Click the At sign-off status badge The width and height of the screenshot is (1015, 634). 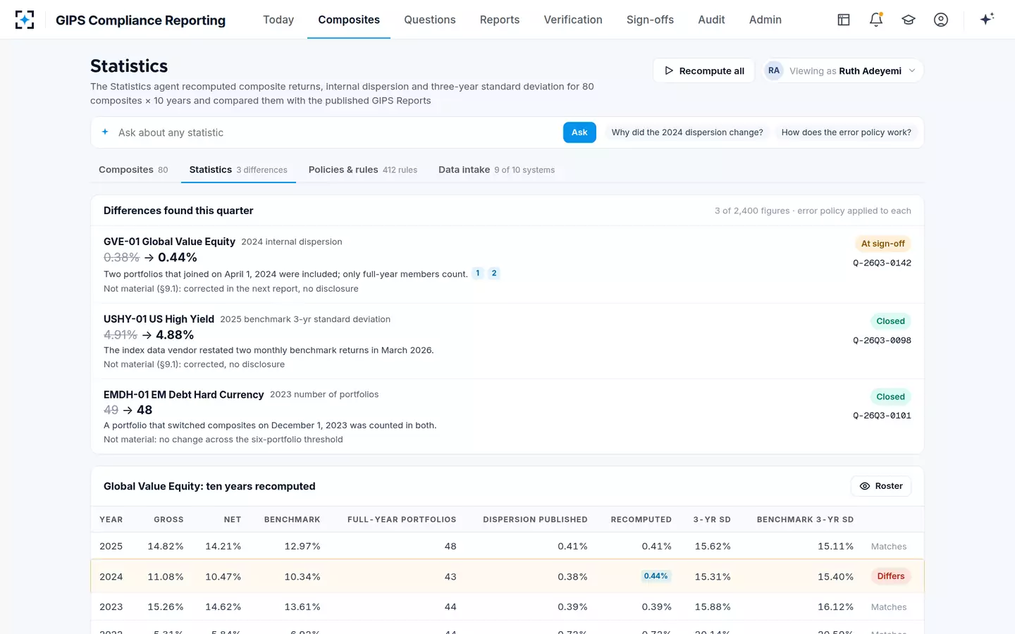pyautogui.click(x=883, y=244)
